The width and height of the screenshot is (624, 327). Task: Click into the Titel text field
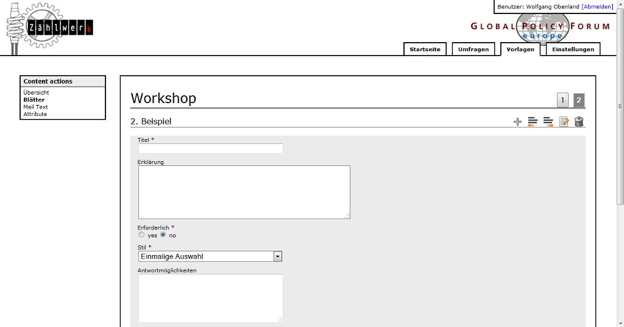(210, 148)
